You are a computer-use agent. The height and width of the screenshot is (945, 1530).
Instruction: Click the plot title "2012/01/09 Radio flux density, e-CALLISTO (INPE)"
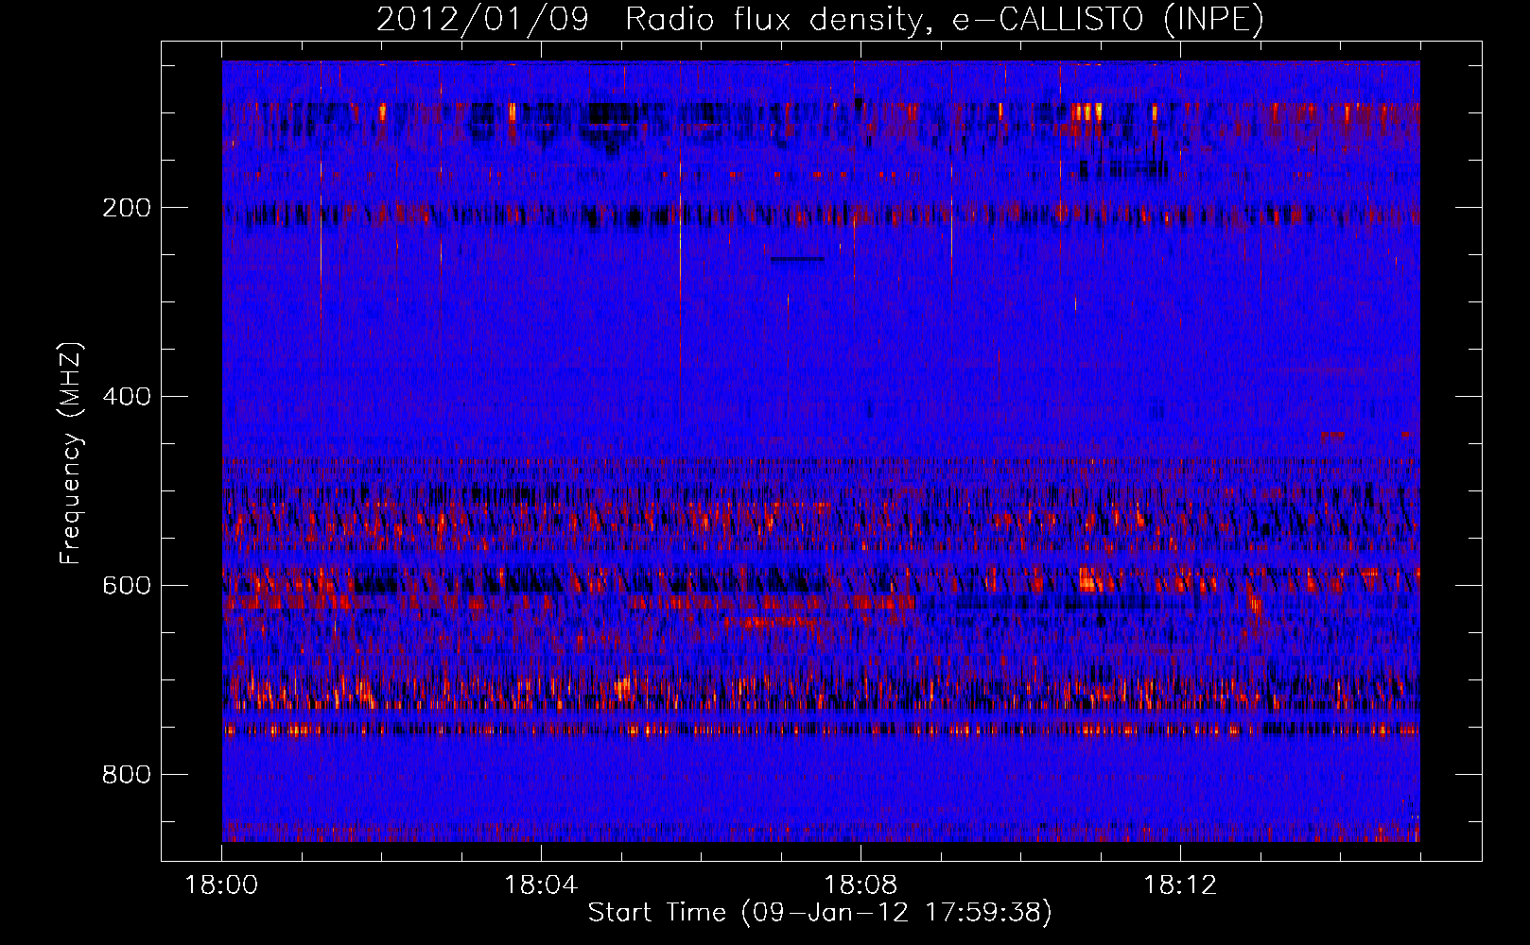(820, 19)
